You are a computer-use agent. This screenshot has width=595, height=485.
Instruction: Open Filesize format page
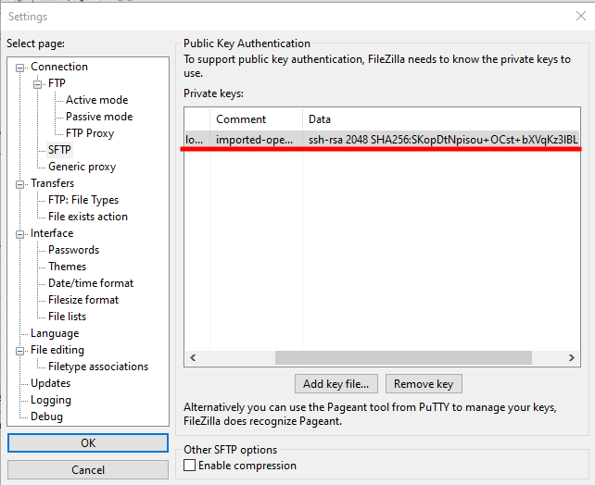pyautogui.click(x=83, y=300)
